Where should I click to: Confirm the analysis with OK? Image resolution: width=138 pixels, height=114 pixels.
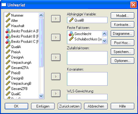[x=16, y=106]
